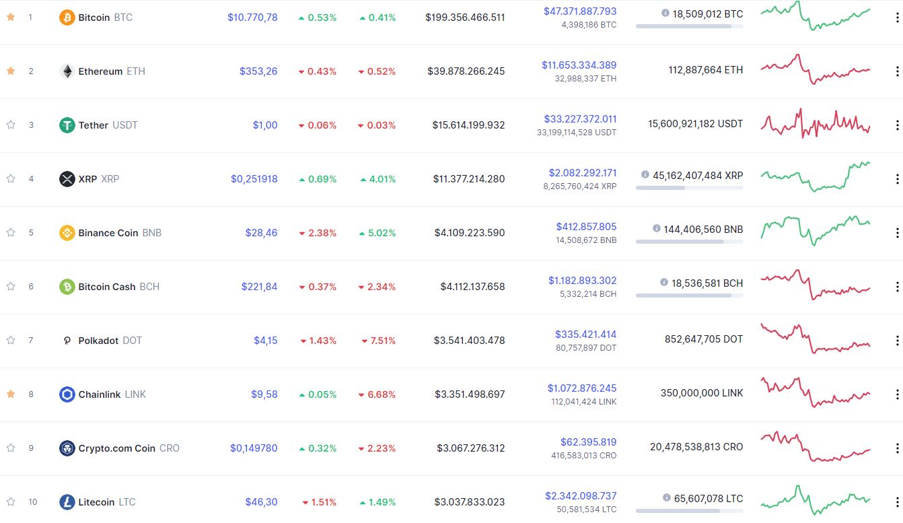Screen dimensions: 903x523
Task: Click the info icon beside 18,536,581 BCH
Action: pyautogui.click(x=664, y=282)
